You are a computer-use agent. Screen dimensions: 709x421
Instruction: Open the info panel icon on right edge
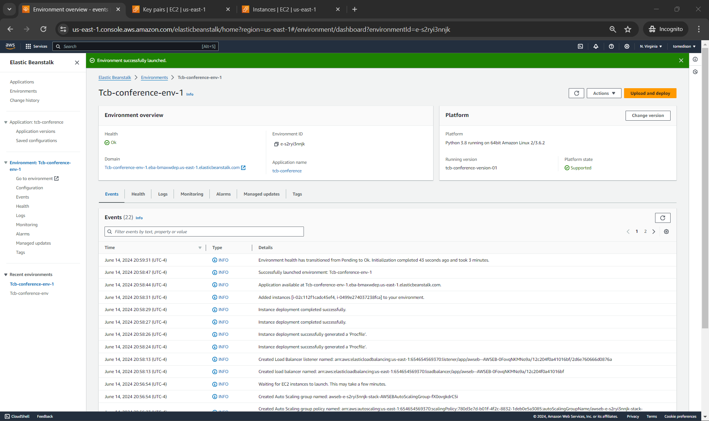[x=695, y=59]
